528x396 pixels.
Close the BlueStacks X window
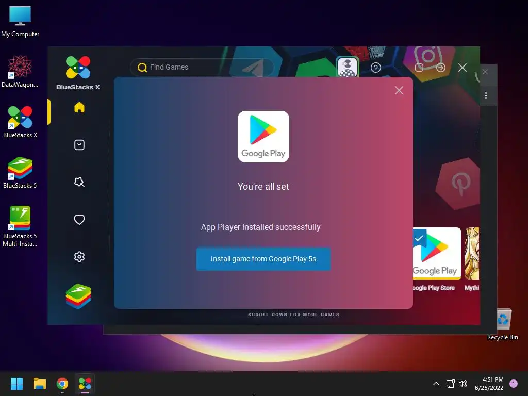463,68
